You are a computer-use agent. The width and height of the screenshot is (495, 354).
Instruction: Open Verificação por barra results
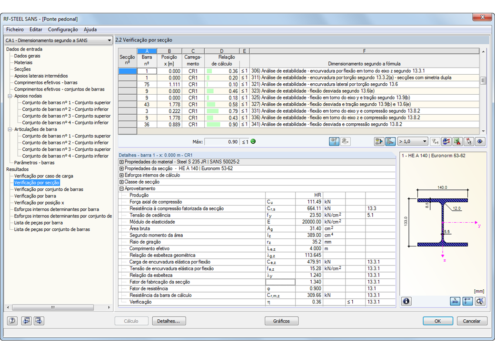click(x=35, y=196)
